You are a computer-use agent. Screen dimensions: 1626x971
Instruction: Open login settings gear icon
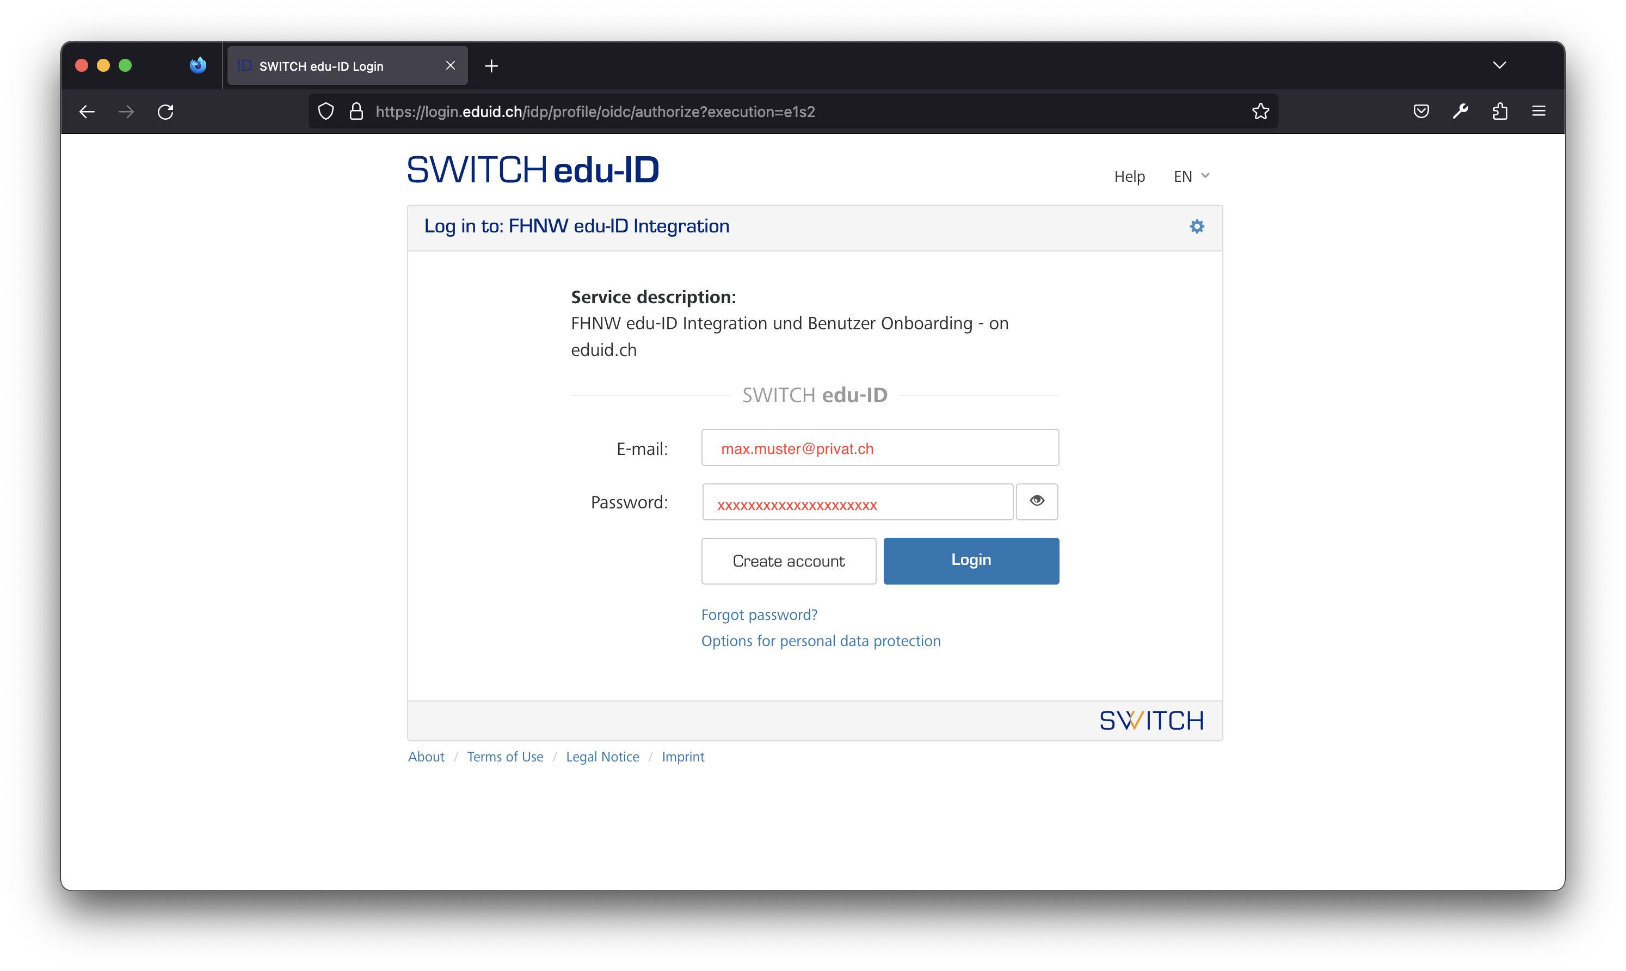coord(1197,226)
